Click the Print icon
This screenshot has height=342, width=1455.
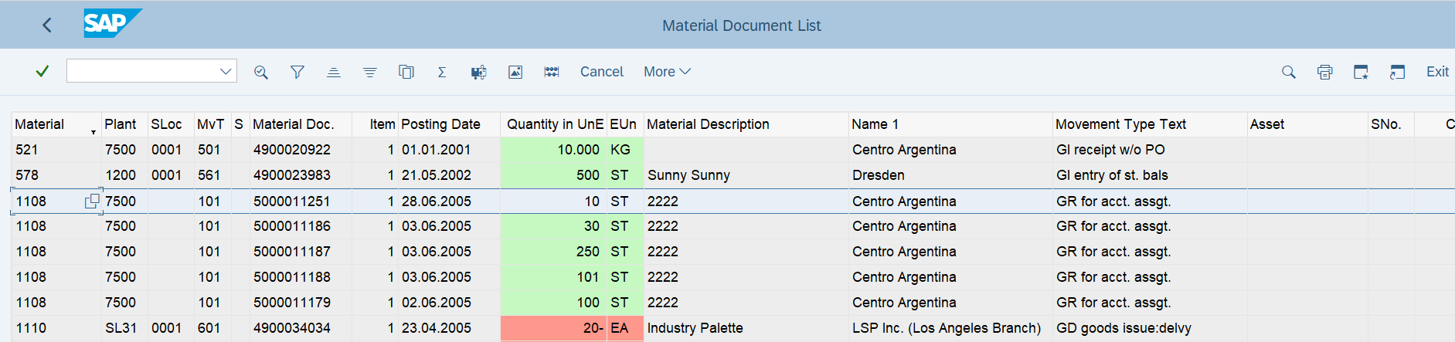[1324, 72]
